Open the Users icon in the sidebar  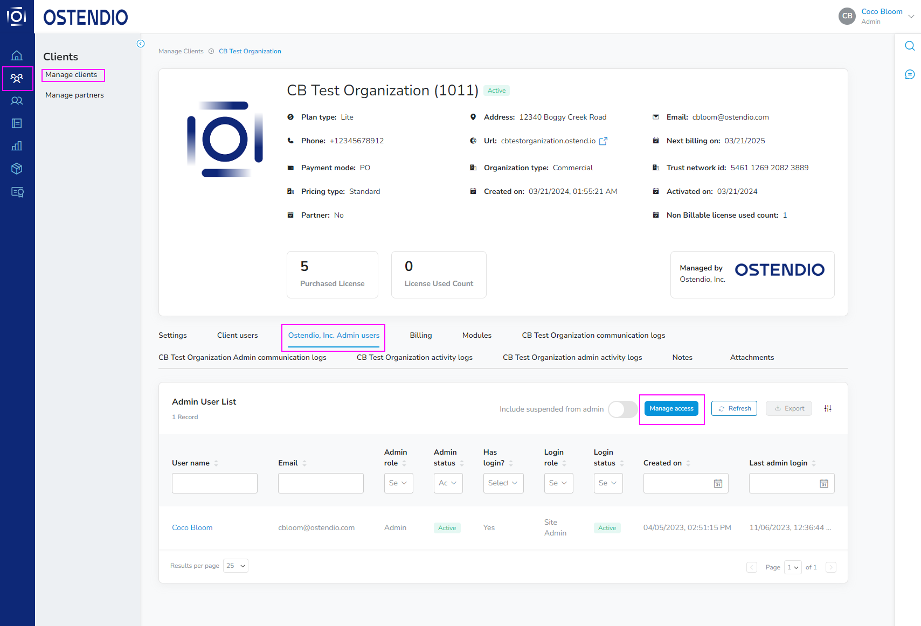click(17, 101)
